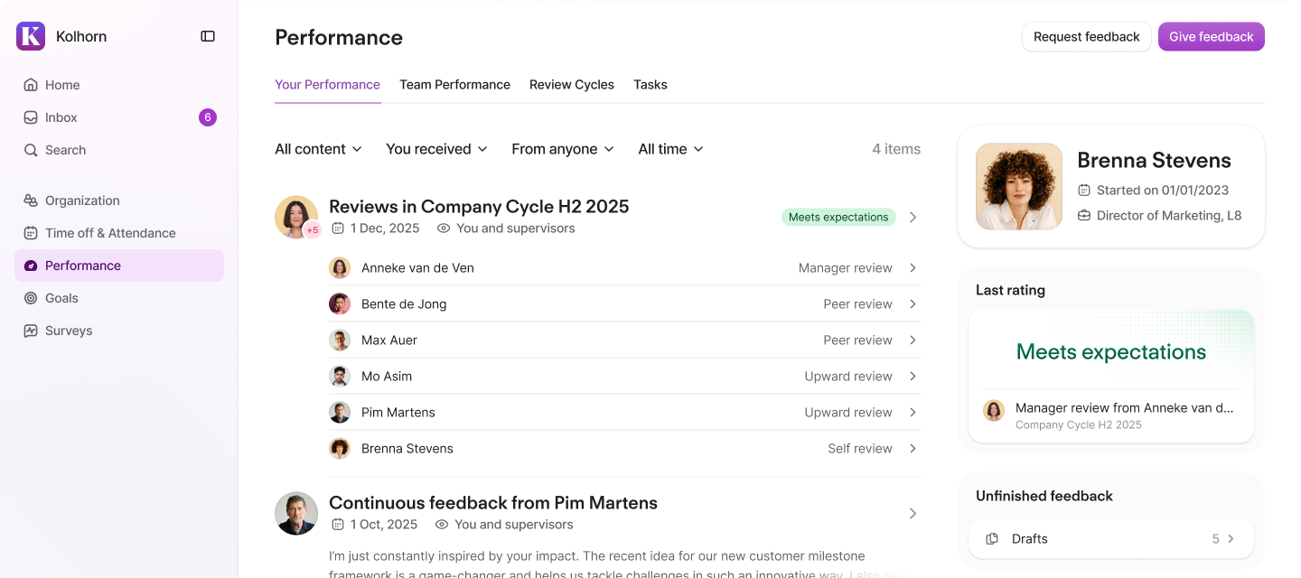The image size is (1301, 578).
Task: Click the calendar icon beside 1 Dec, 2025
Action: (338, 228)
